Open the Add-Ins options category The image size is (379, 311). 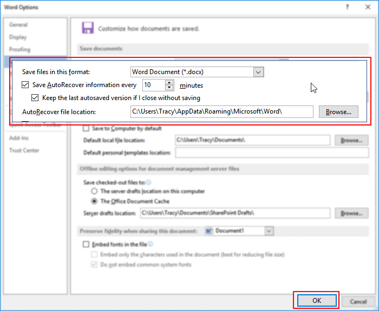pyautogui.click(x=19, y=138)
